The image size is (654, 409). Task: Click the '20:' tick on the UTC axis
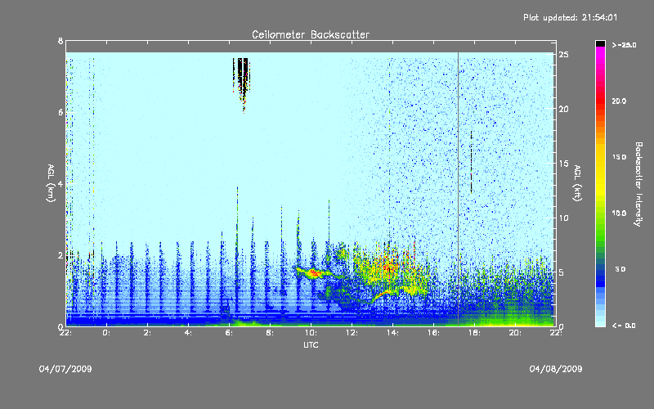[x=515, y=333]
